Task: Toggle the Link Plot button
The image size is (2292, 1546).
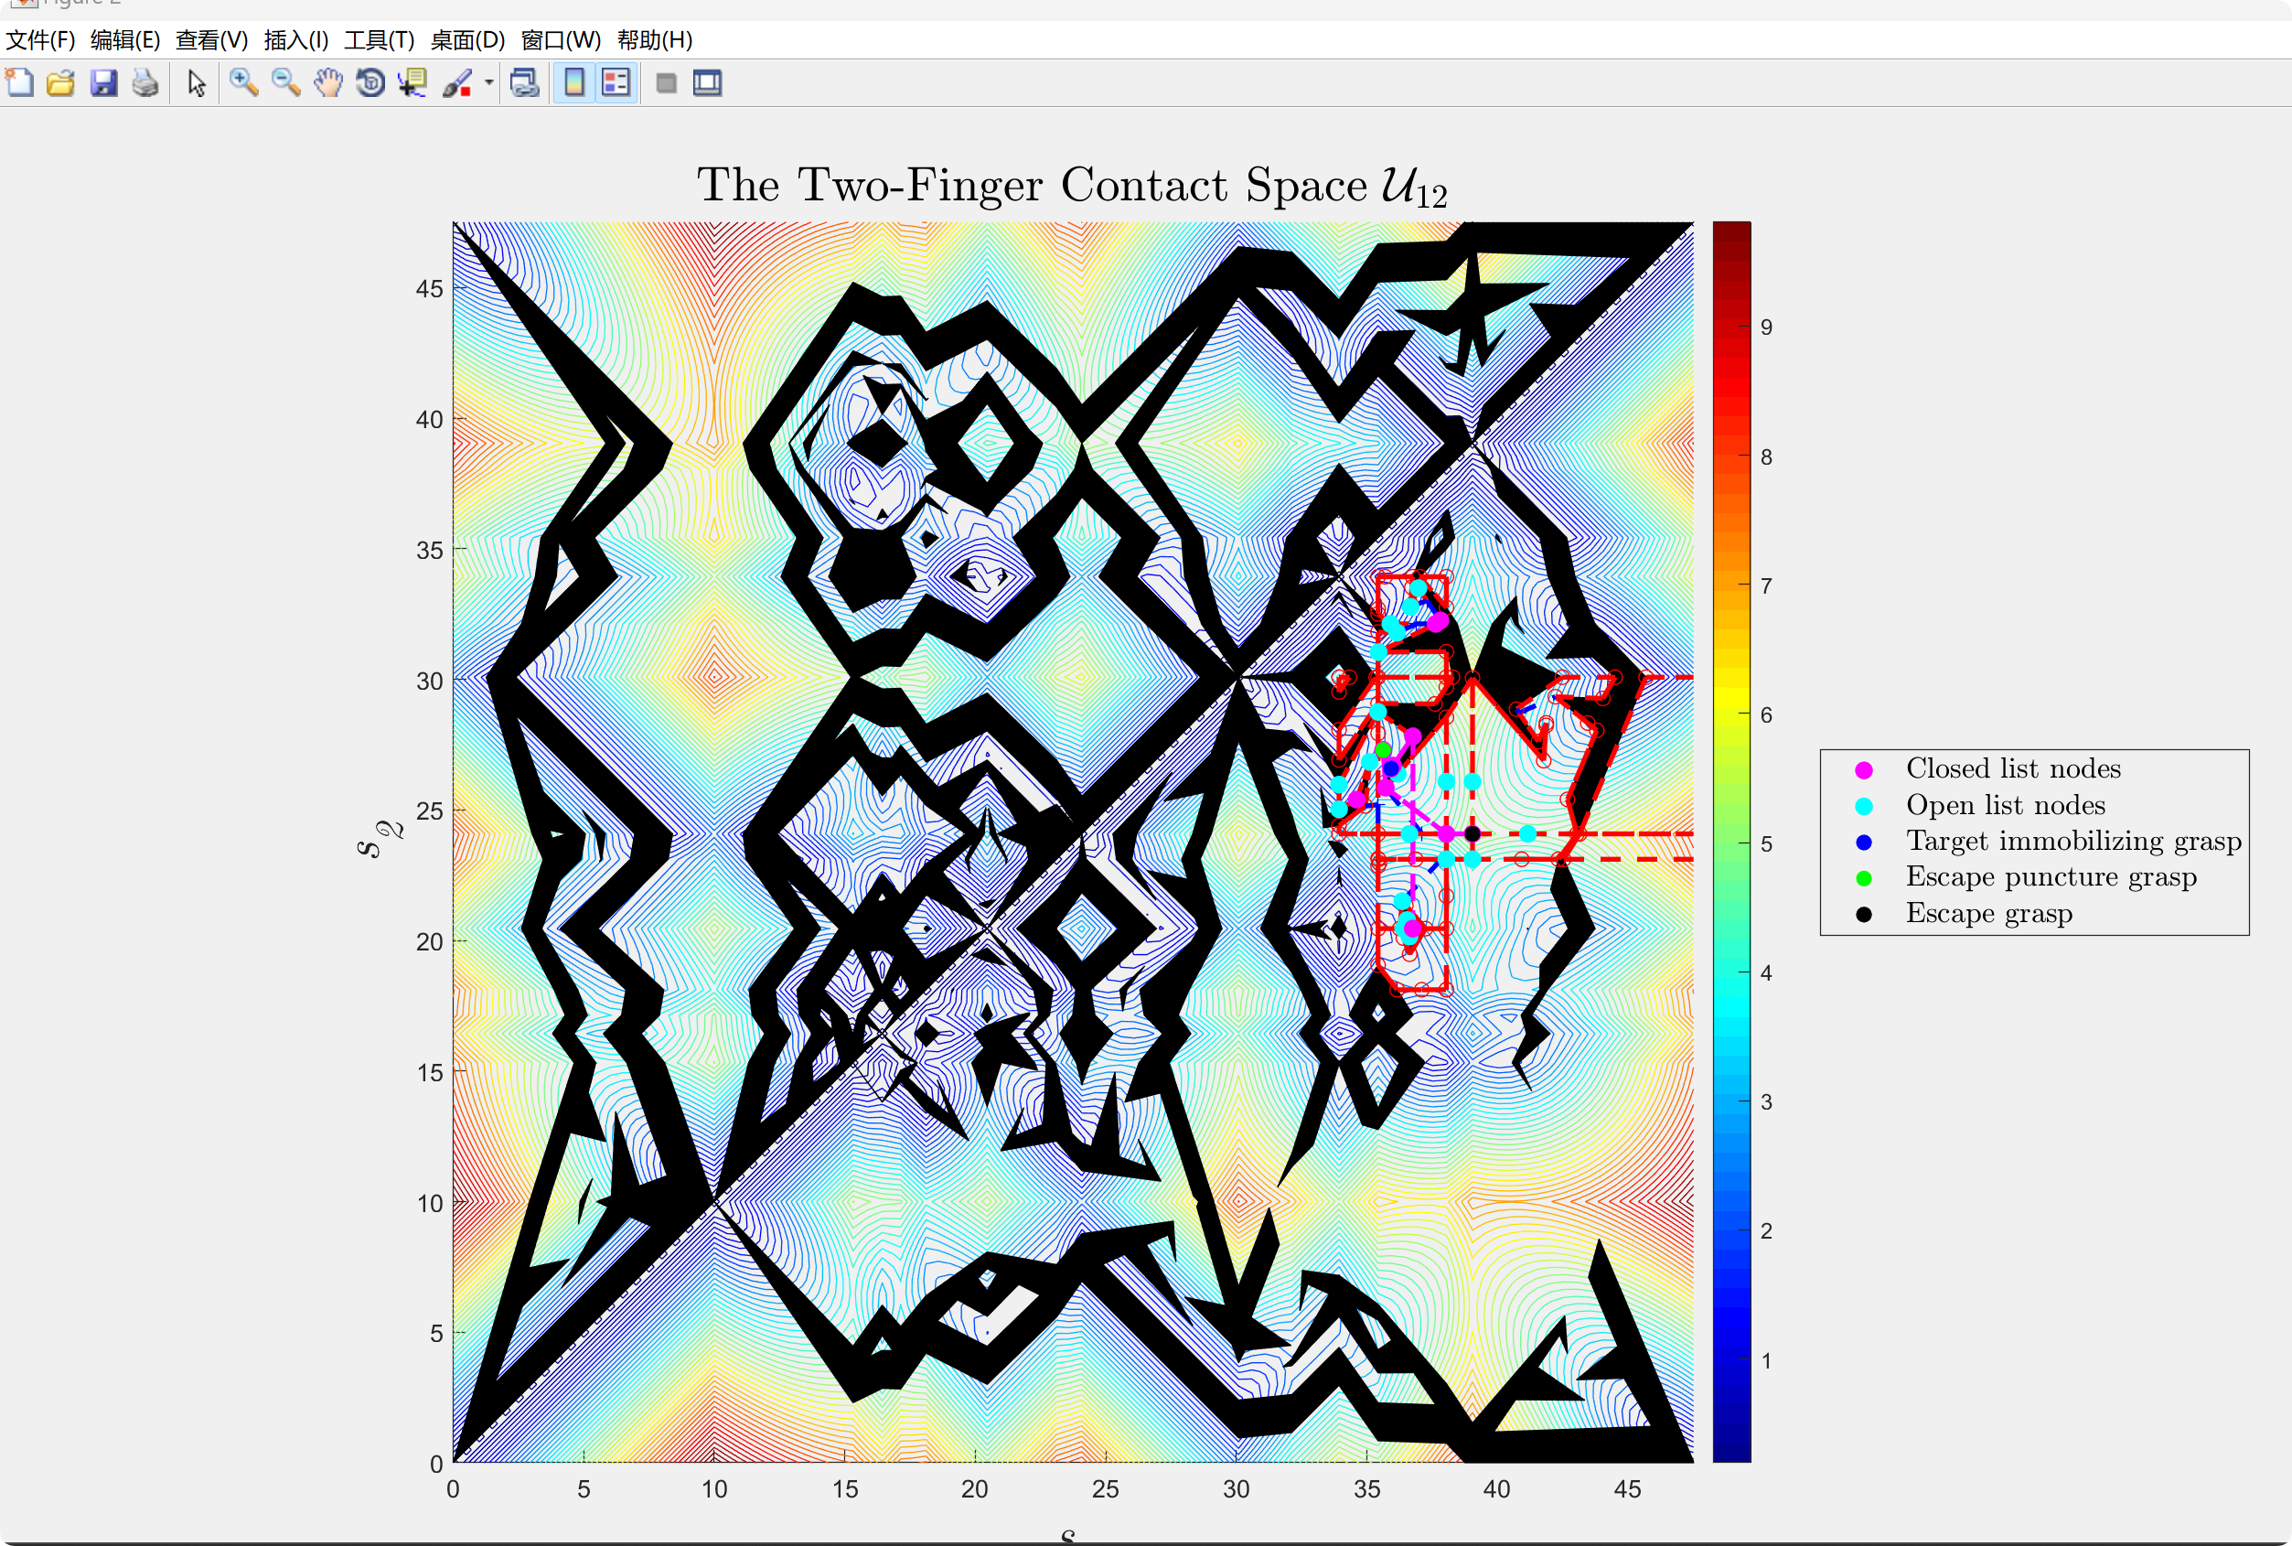Action: click(x=524, y=83)
